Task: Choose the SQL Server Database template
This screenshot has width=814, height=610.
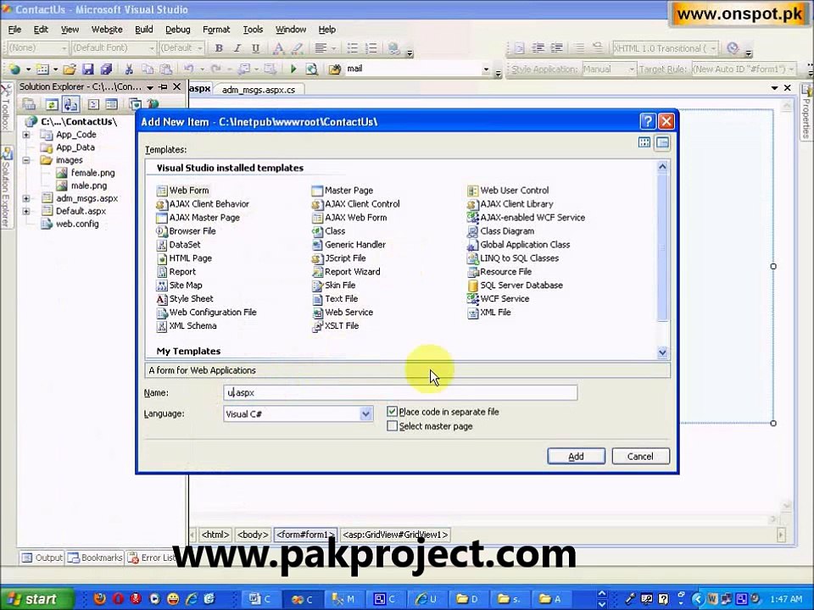Action: tap(515, 285)
